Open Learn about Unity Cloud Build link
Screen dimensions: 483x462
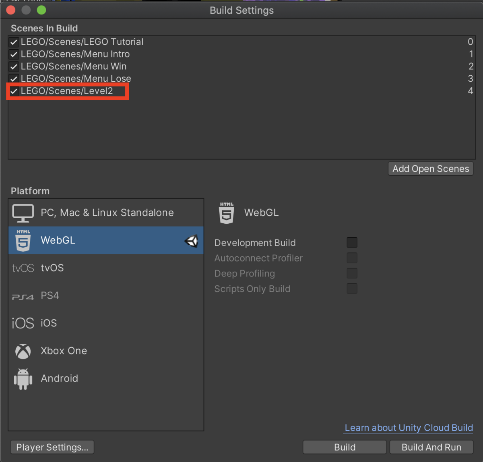(x=409, y=428)
